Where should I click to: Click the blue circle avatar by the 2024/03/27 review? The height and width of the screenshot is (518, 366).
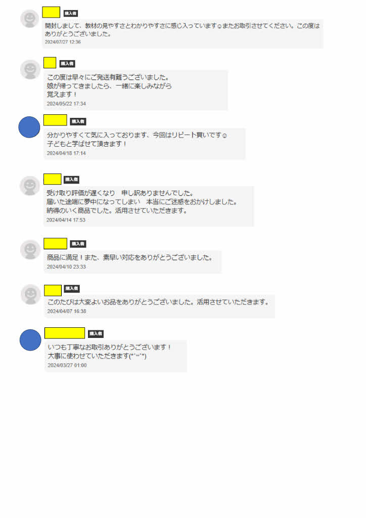click(x=30, y=340)
